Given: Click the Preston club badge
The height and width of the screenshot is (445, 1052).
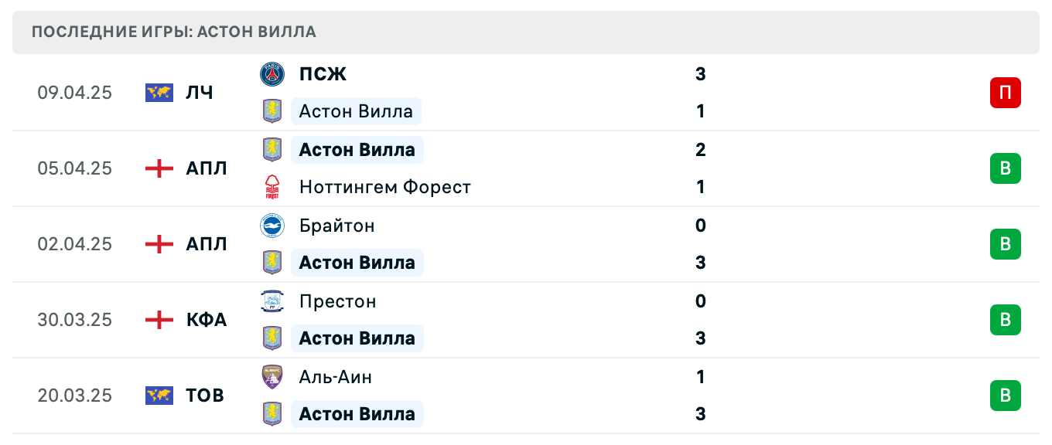Looking at the screenshot, I should [x=272, y=301].
